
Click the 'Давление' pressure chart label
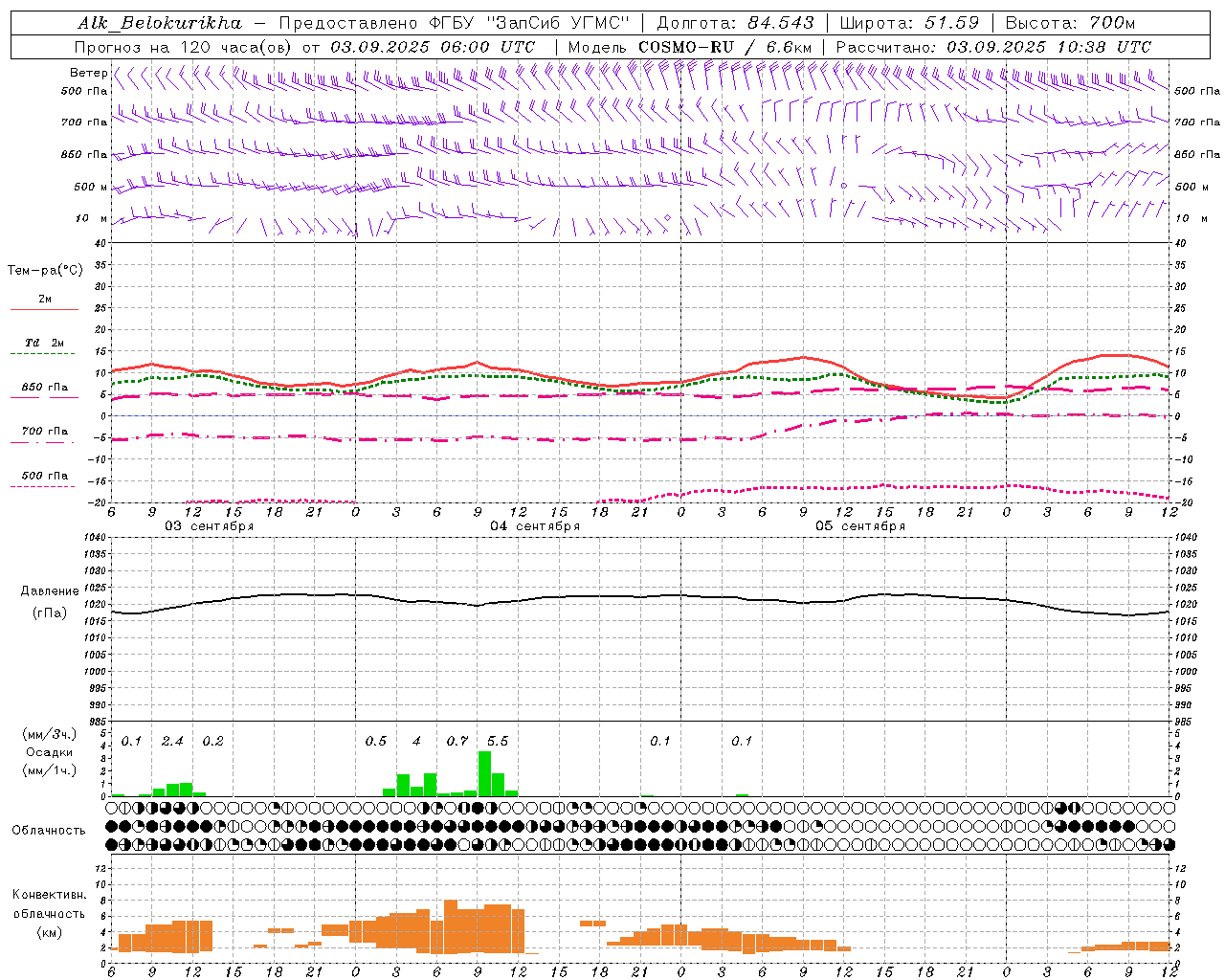point(50,591)
